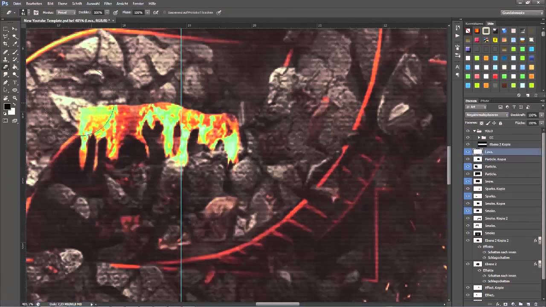Viewport: 546px width, 307px height.
Task: Select the Polygonal Lasso tool
Action: point(6,37)
